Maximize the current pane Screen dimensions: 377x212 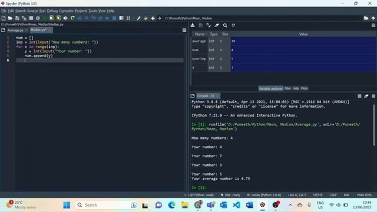click(121, 18)
